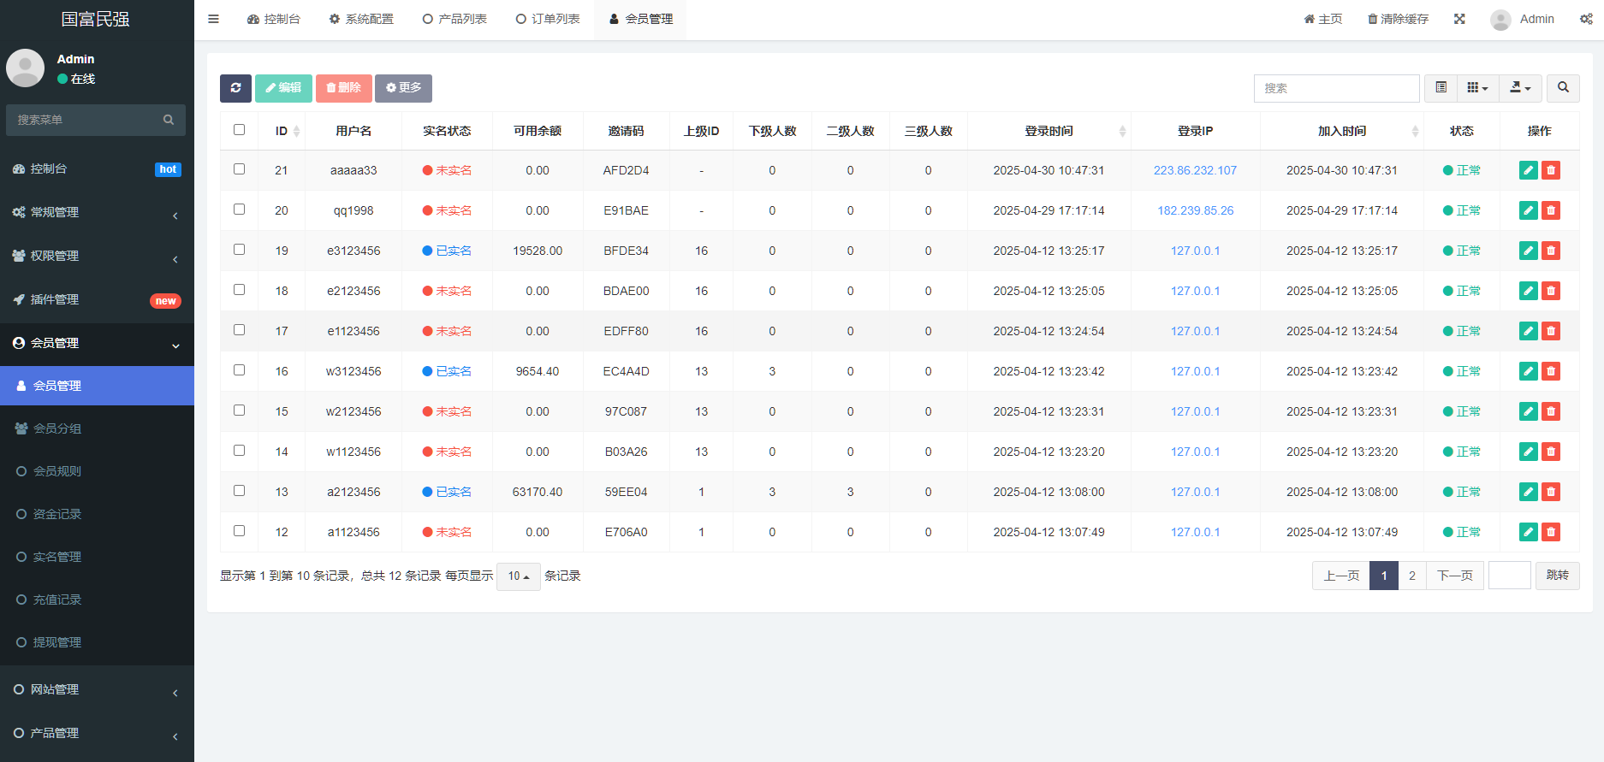
Task: Check the select-all checkbox in table header
Action: coord(240,130)
